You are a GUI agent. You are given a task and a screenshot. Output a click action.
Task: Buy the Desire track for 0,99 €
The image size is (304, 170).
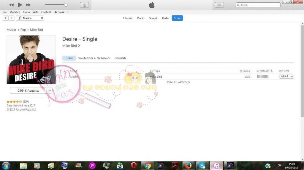[x=285, y=77]
